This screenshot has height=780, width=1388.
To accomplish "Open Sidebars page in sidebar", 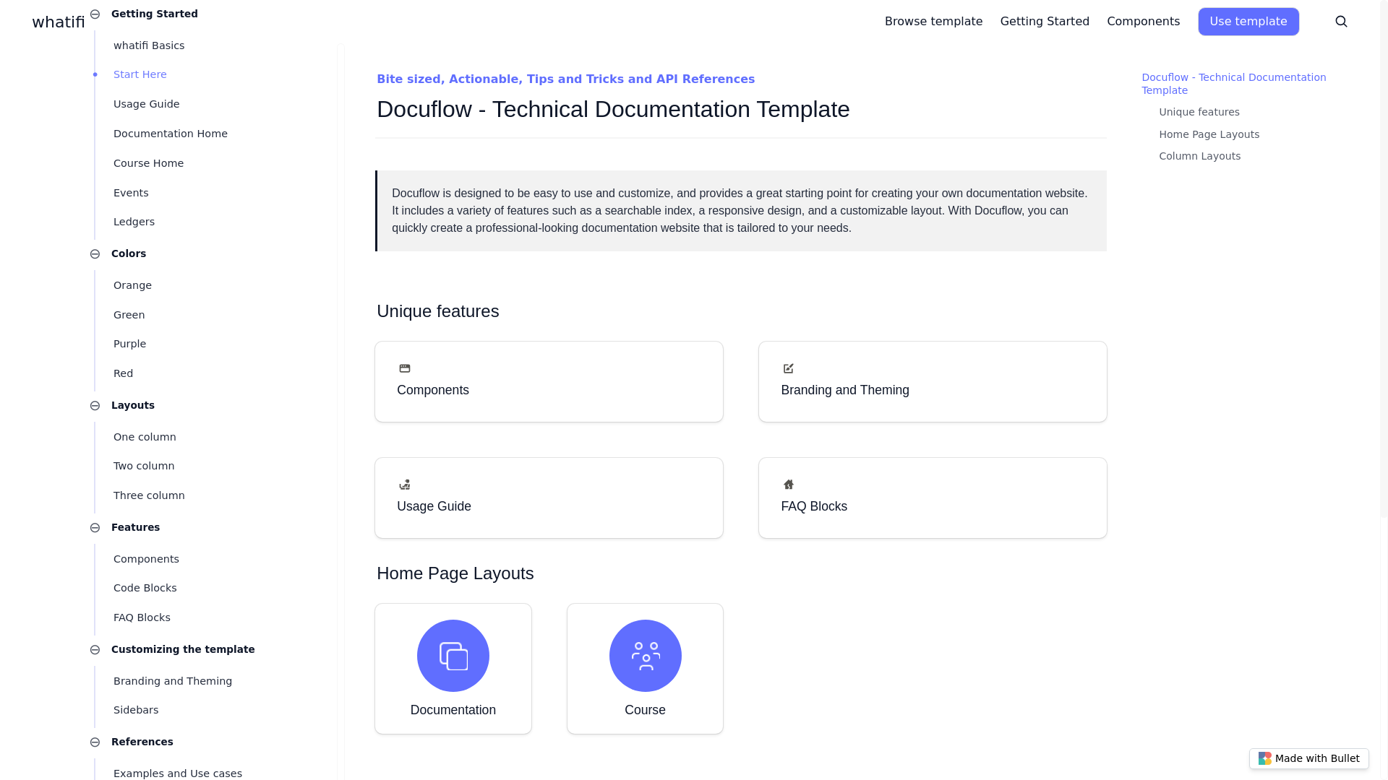I will (136, 710).
